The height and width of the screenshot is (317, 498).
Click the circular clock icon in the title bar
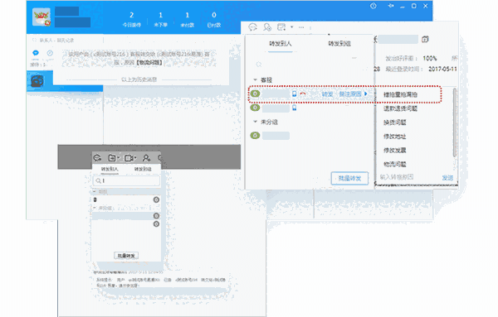tap(373, 6)
